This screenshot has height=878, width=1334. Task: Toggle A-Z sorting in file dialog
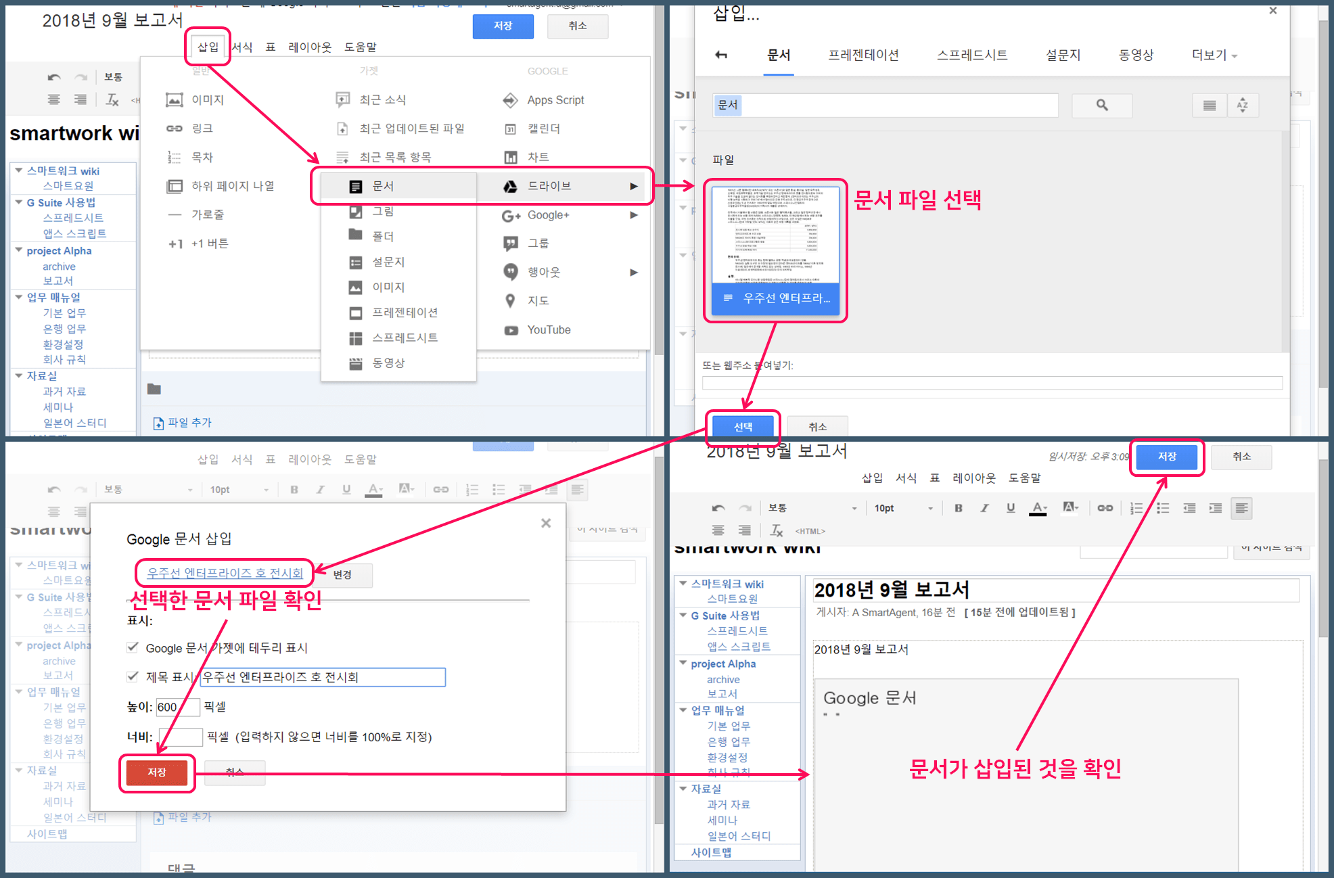[x=1243, y=105]
